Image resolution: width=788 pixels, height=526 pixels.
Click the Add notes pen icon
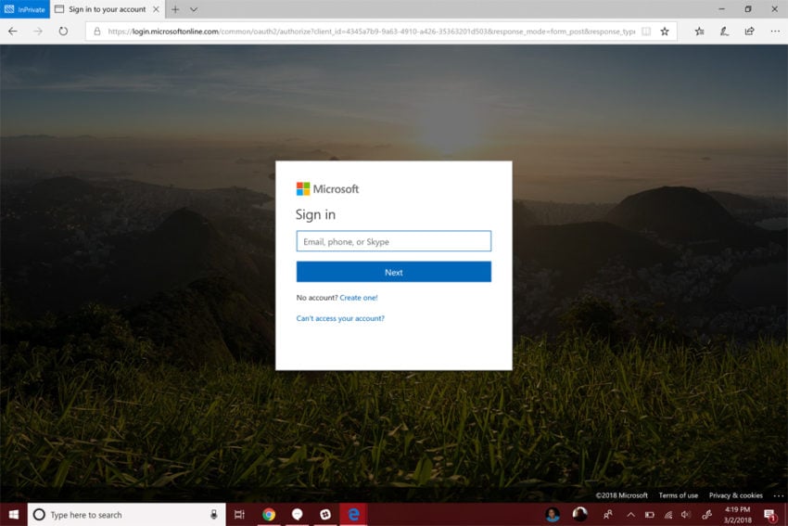tap(724, 32)
